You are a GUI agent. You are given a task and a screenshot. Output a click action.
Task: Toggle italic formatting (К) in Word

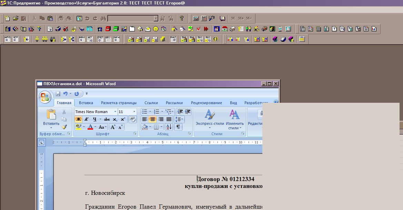(87, 119)
